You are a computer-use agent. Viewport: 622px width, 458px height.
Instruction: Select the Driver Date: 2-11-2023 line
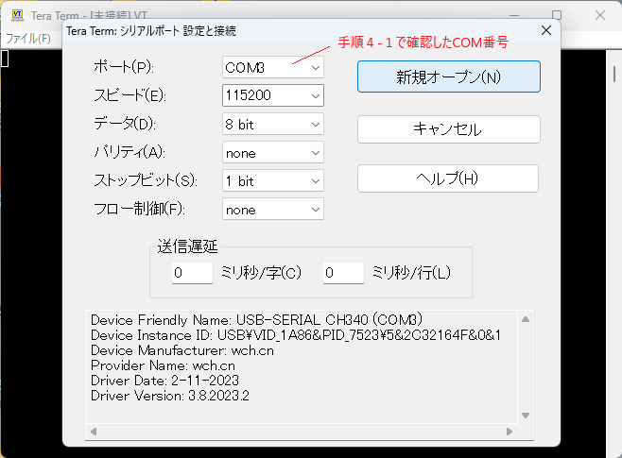(164, 381)
